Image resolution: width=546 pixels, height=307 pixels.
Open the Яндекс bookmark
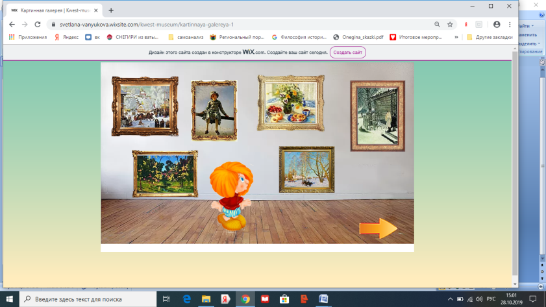[x=66, y=37]
